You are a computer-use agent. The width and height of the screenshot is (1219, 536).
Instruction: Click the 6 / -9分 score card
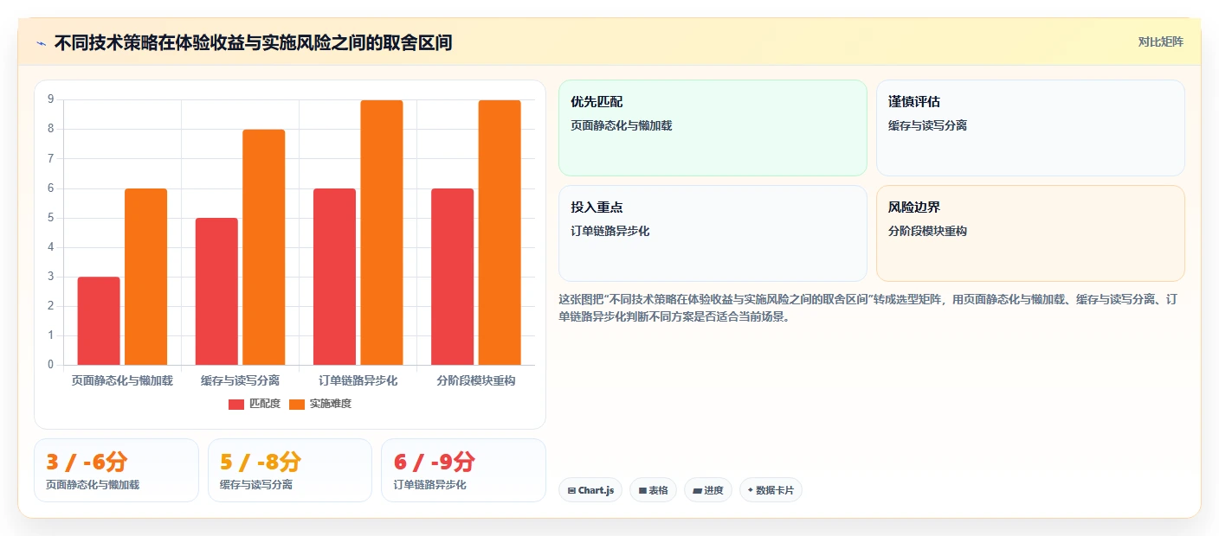click(463, 470)
